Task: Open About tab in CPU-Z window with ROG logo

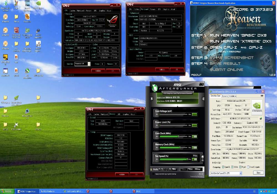Action: pos(109,11)
